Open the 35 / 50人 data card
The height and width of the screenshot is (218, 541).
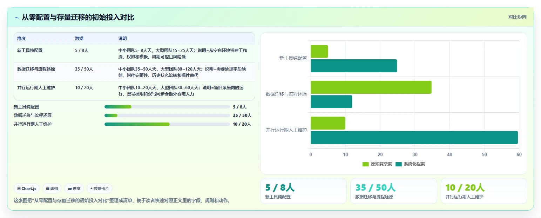tap(394, 191)
